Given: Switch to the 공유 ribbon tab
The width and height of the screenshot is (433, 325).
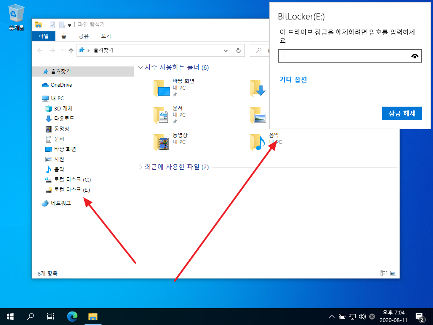Looking at the screenshot, I should 84,36.
